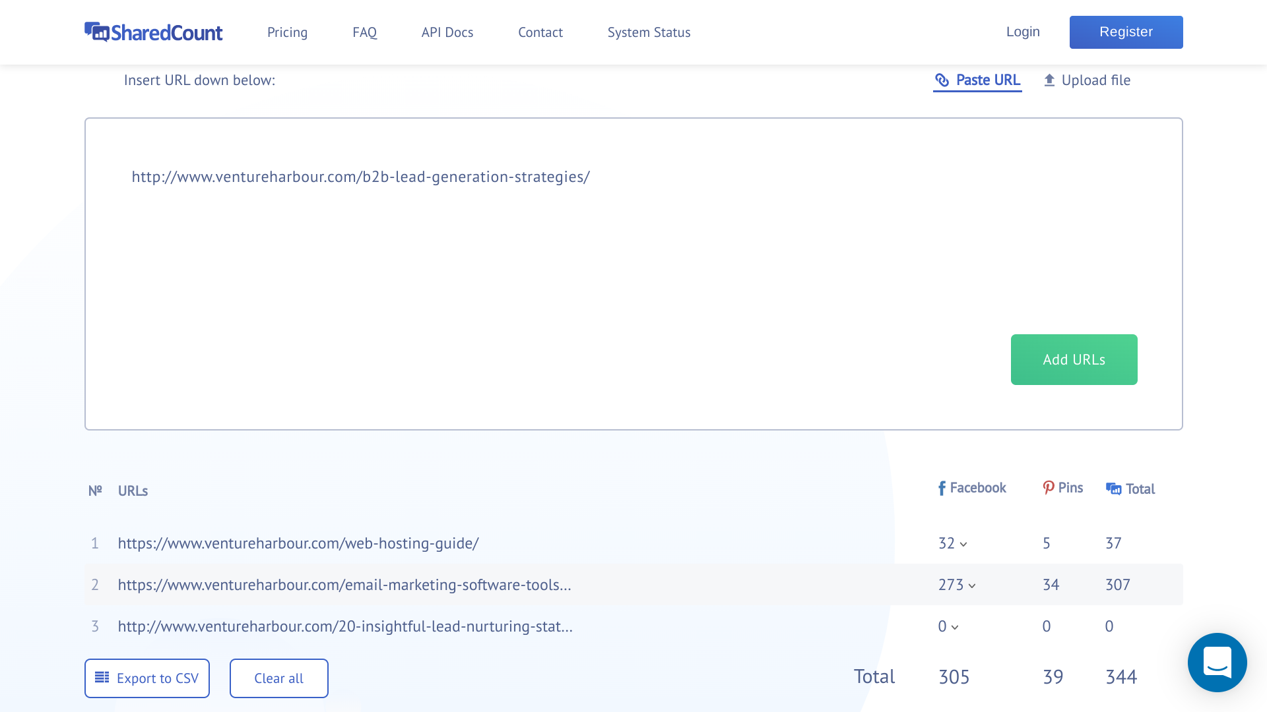
Task: Open the chat support bubble
Action: (x=1217, y=662)
